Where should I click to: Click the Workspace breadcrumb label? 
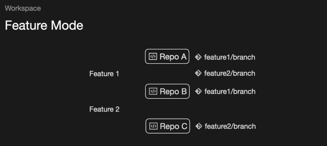coord(23,8)
